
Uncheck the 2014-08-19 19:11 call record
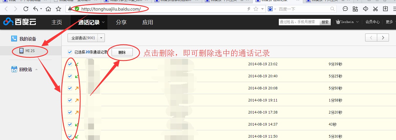[70, 100]
